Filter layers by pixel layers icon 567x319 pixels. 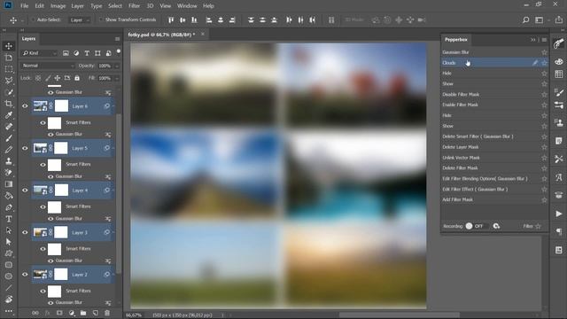click(66, 53)
